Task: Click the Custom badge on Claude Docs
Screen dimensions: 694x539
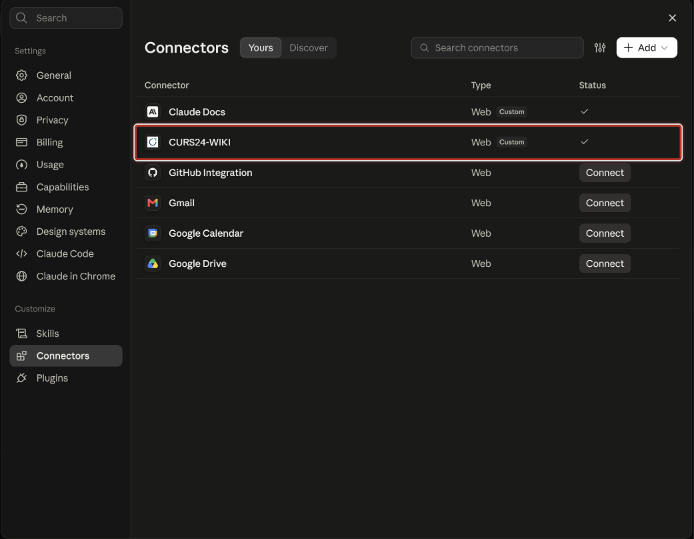Action: click(x=511, y=111)
